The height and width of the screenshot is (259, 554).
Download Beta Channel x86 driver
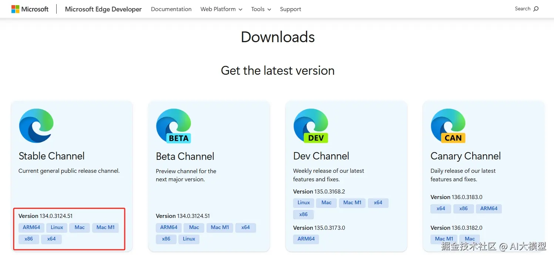tap(166, 239)
